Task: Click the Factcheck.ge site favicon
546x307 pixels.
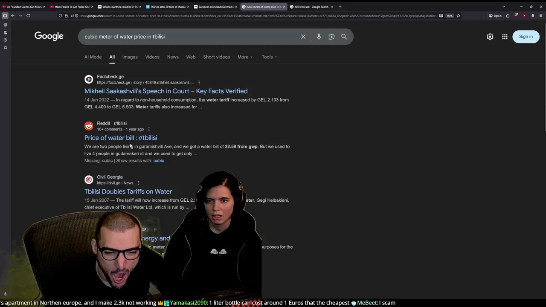Action: pyautogui.click(x=89, y=79)
